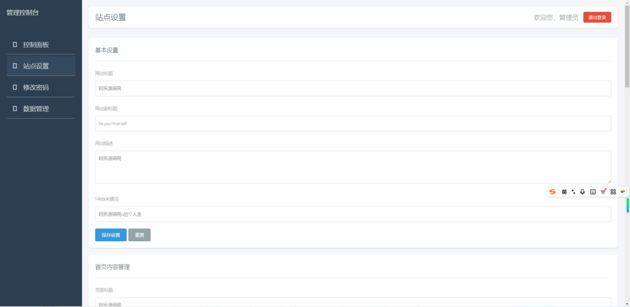Open the soft keyboard icon in IME toolbar

[x=592, y=192]
